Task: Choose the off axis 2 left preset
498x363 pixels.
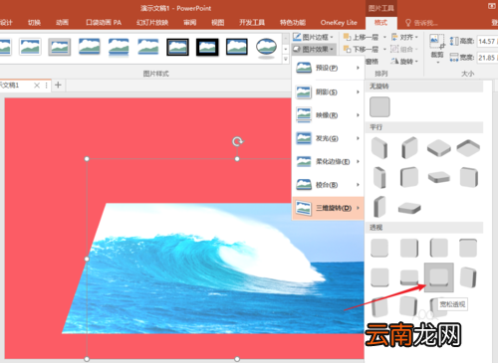Action: tap(468, 177)
